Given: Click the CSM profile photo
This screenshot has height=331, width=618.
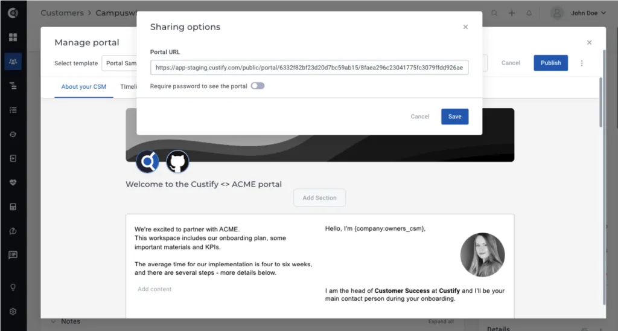Looking at the screenshot, I should coord(482,254).
